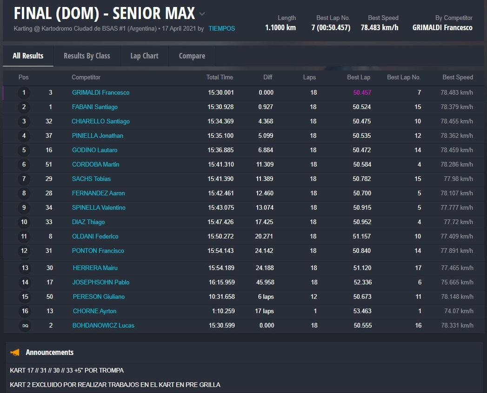The height and width of the screenshot is (393, 487).
Task: Click BOHDANOWICZ Lucas competitor name
Action: click(103, 326)
